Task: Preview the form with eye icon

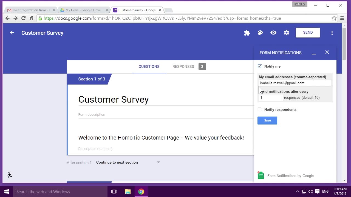Action: pyautogui.click(x=273, y=33)
